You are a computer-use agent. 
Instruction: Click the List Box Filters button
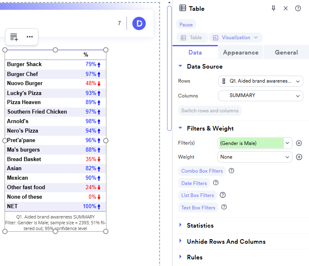(198, 195)
